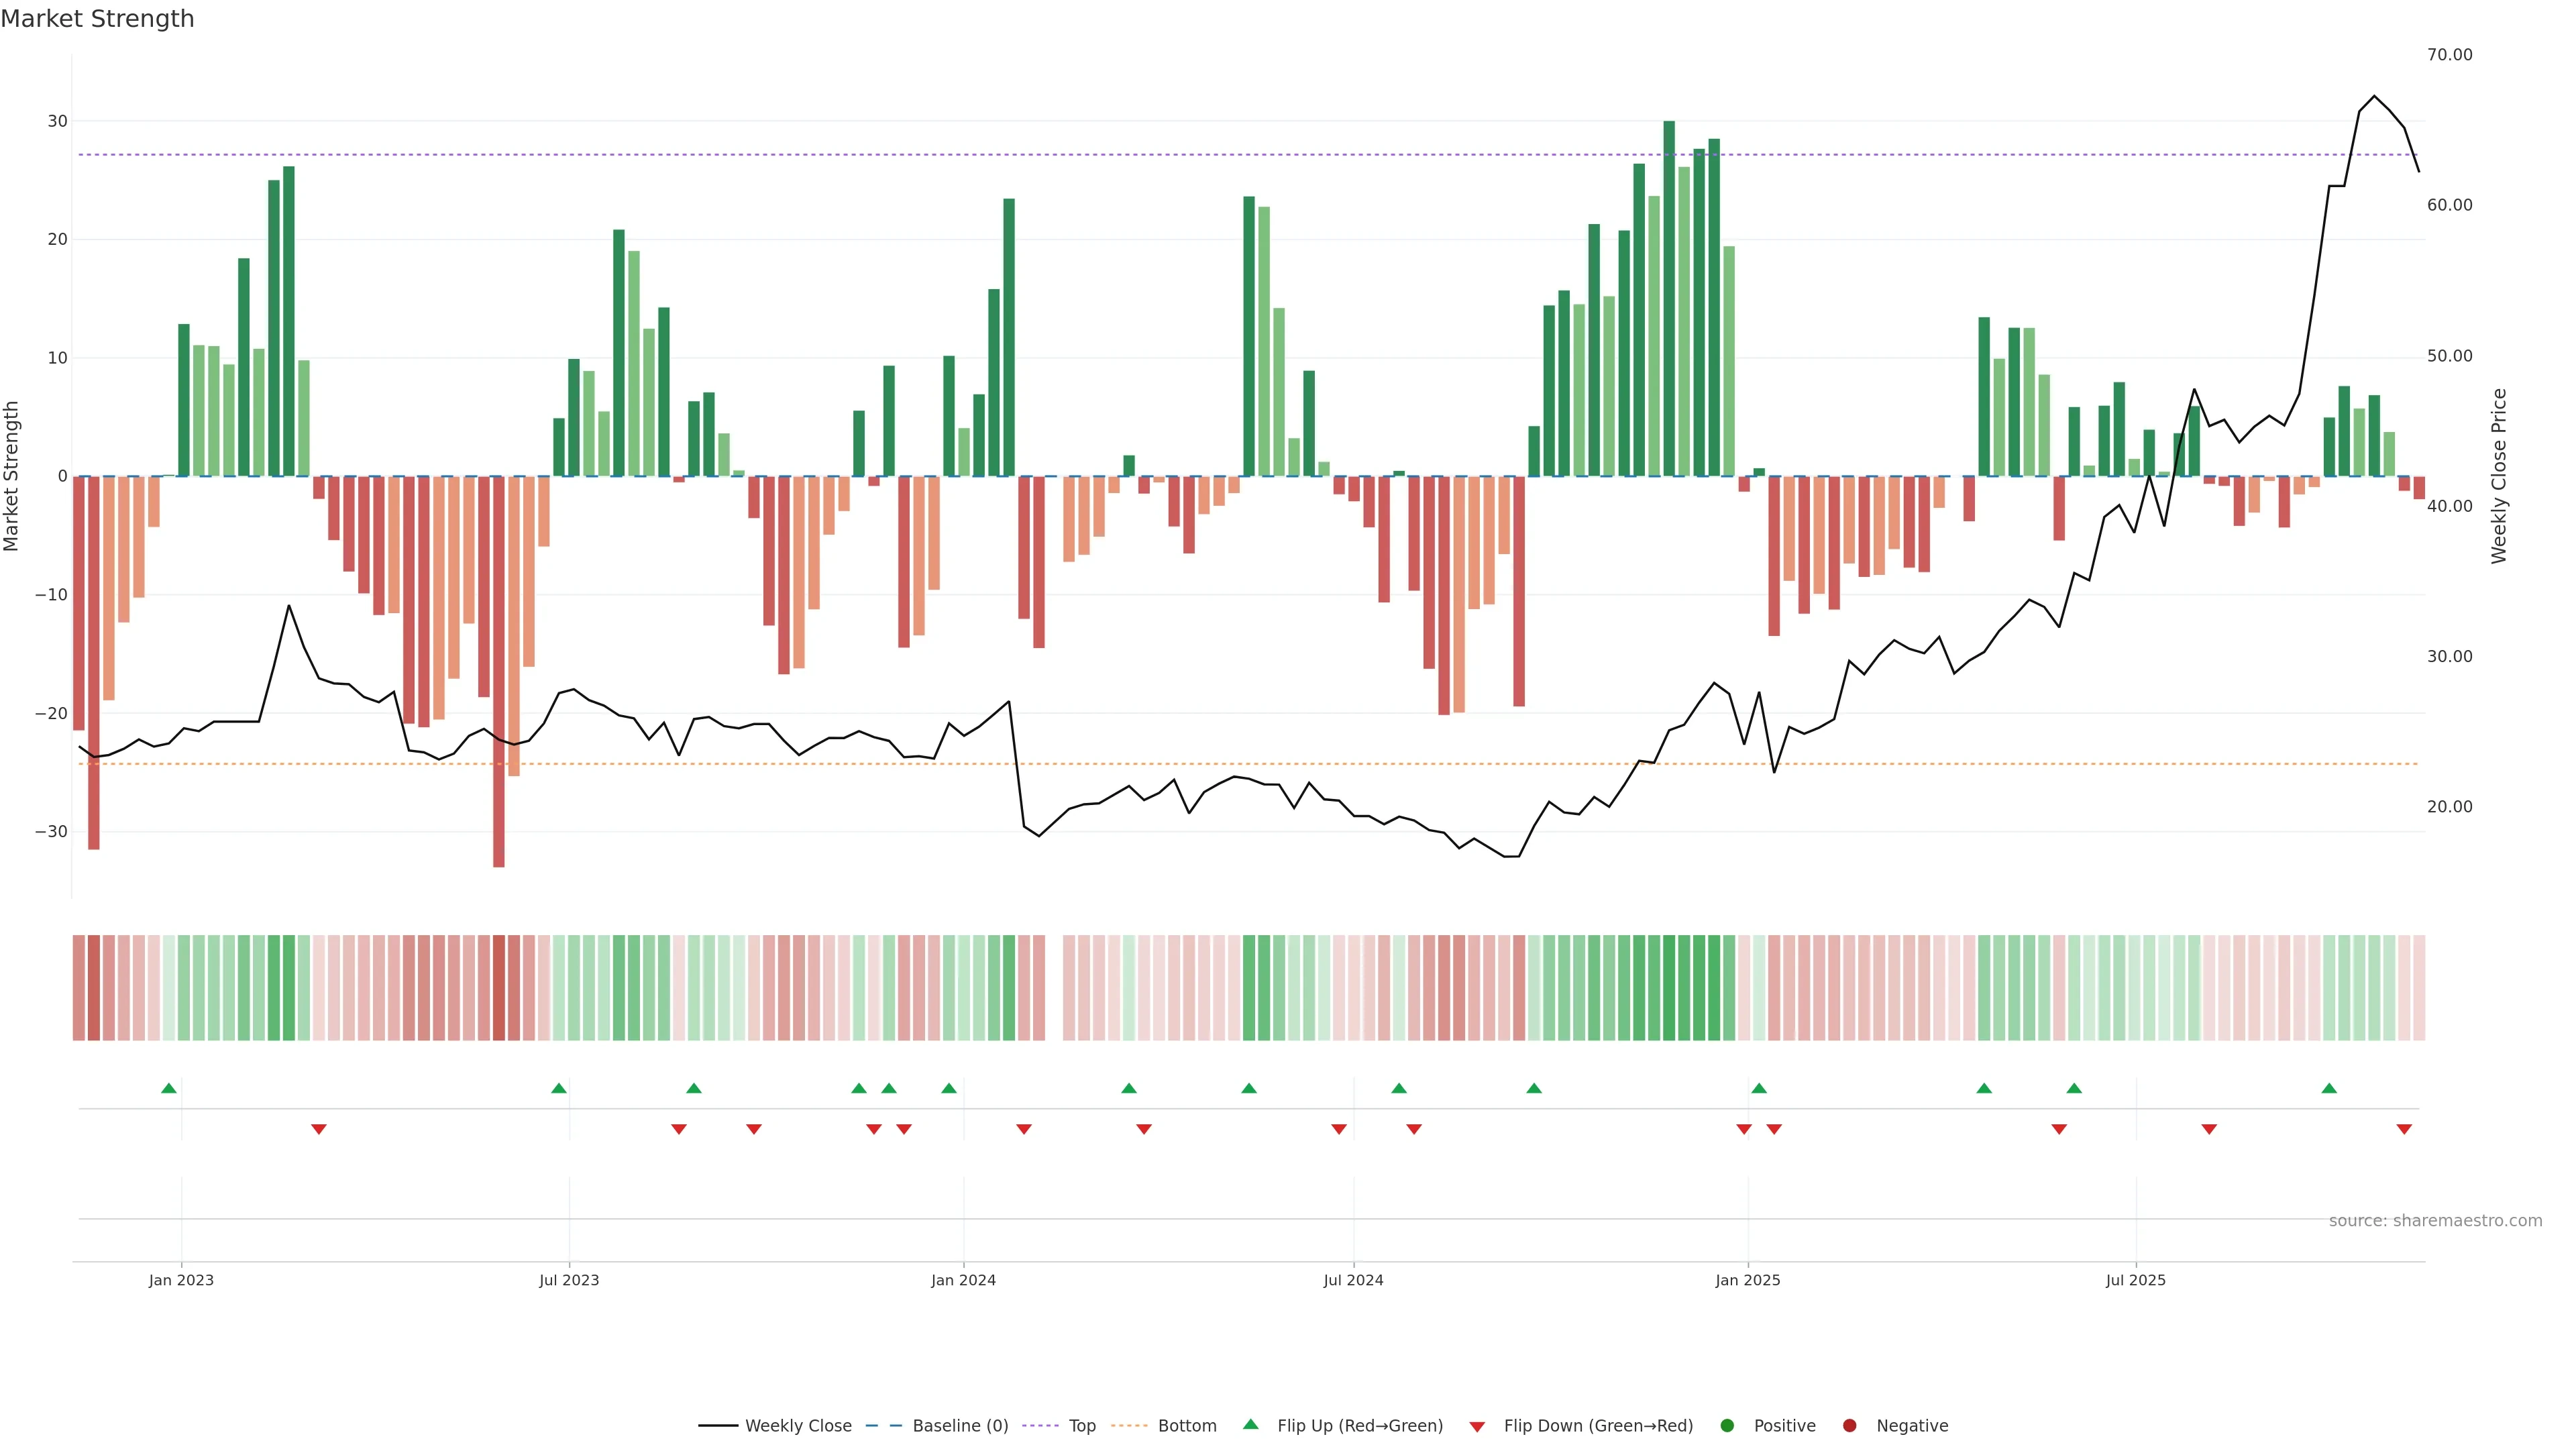2576x1449 pixels.
Task: Click the Weekly Close Price axis title
Action: coord(2499,476)
